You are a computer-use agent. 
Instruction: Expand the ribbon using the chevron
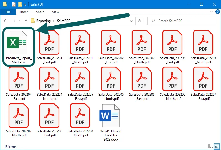(212, 12)
